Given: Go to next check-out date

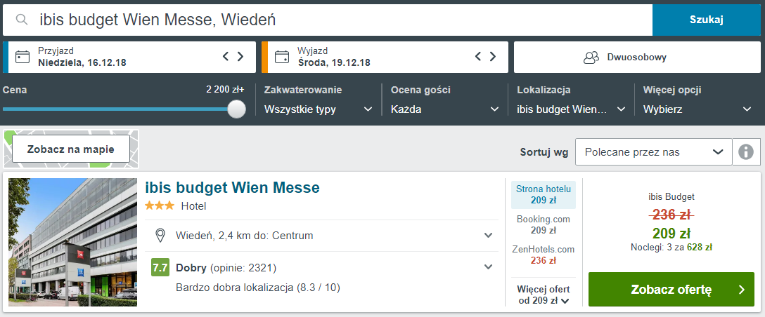Looking at the screenshot, I should [493, 57].
